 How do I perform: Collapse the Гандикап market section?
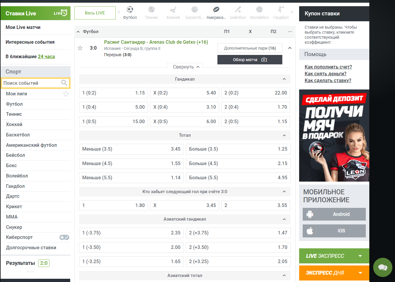click(x=284, y=79)
